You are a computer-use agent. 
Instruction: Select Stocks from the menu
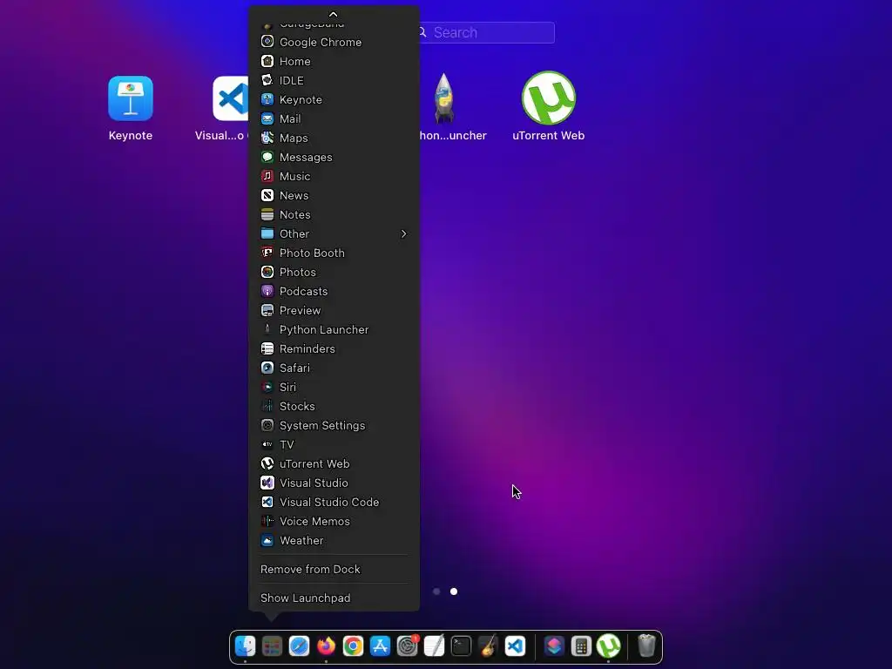tap(334, 406)
